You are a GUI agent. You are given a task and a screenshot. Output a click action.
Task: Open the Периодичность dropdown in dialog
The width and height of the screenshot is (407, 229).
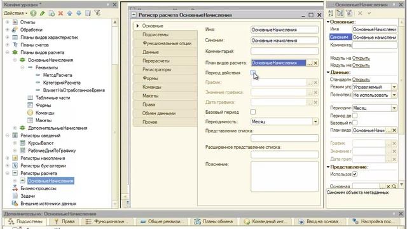click(315, 121)
